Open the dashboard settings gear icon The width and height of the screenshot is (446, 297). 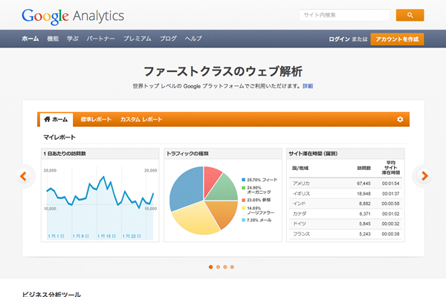(x=400, y=120)
